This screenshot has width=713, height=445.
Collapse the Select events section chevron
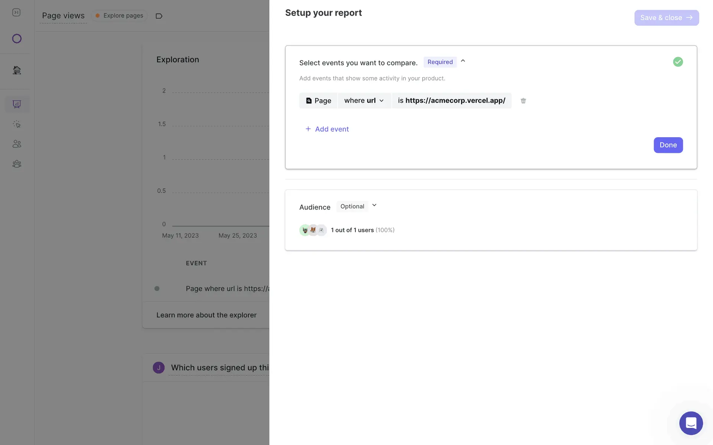463,61
